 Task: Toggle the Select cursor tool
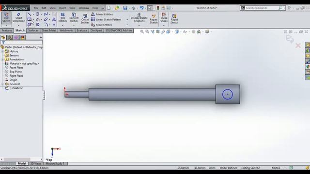coord(150,8)
